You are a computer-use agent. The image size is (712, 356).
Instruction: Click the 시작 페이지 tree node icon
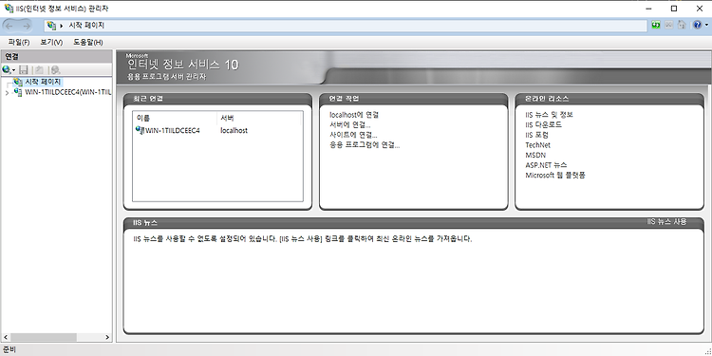pyautogui.click(x=18, y=82)
